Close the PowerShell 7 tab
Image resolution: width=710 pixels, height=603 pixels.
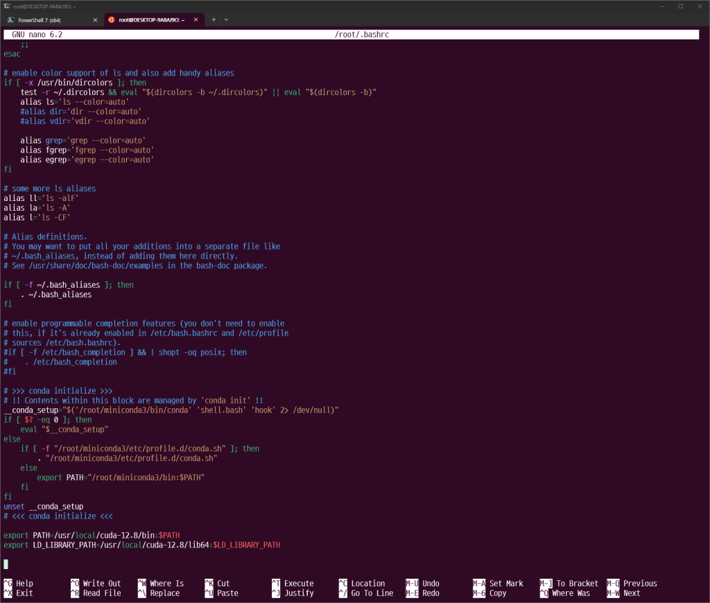[x=95, y=19]
